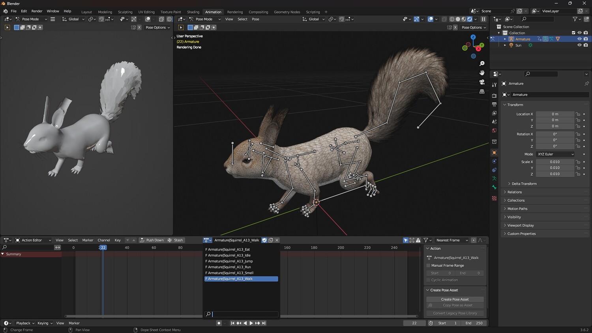Hide the Sun object in viewport

point(579,45)
